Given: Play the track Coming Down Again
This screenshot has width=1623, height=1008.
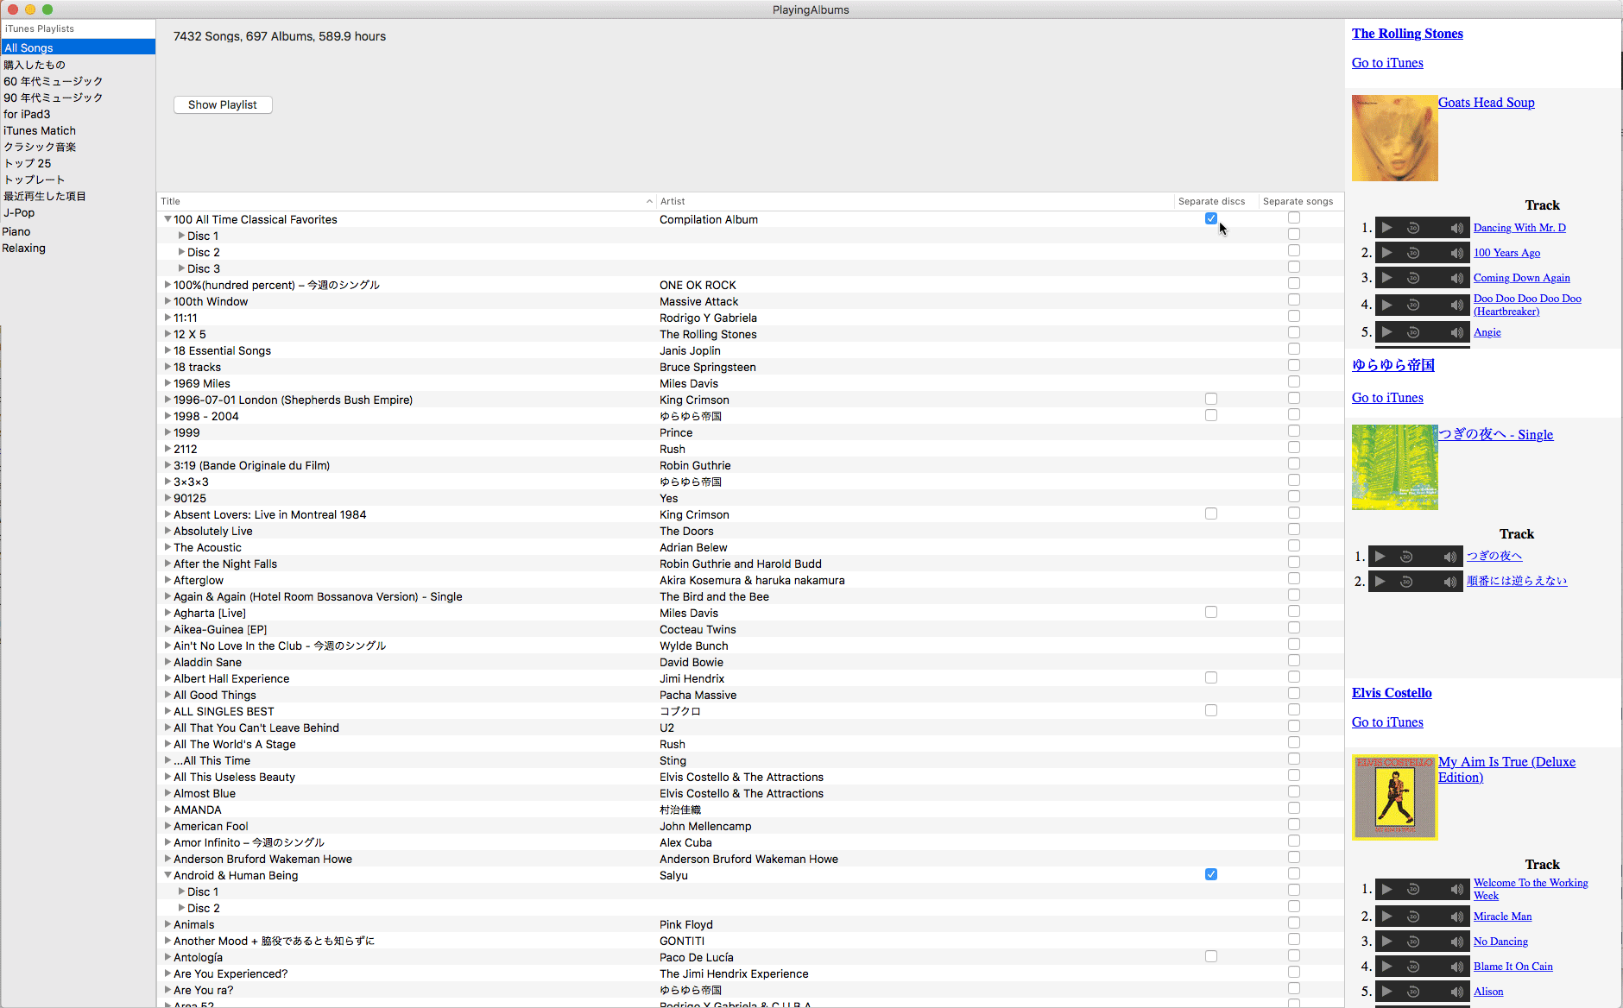Looking at the screenshot, I should (x=1386, y=278).
